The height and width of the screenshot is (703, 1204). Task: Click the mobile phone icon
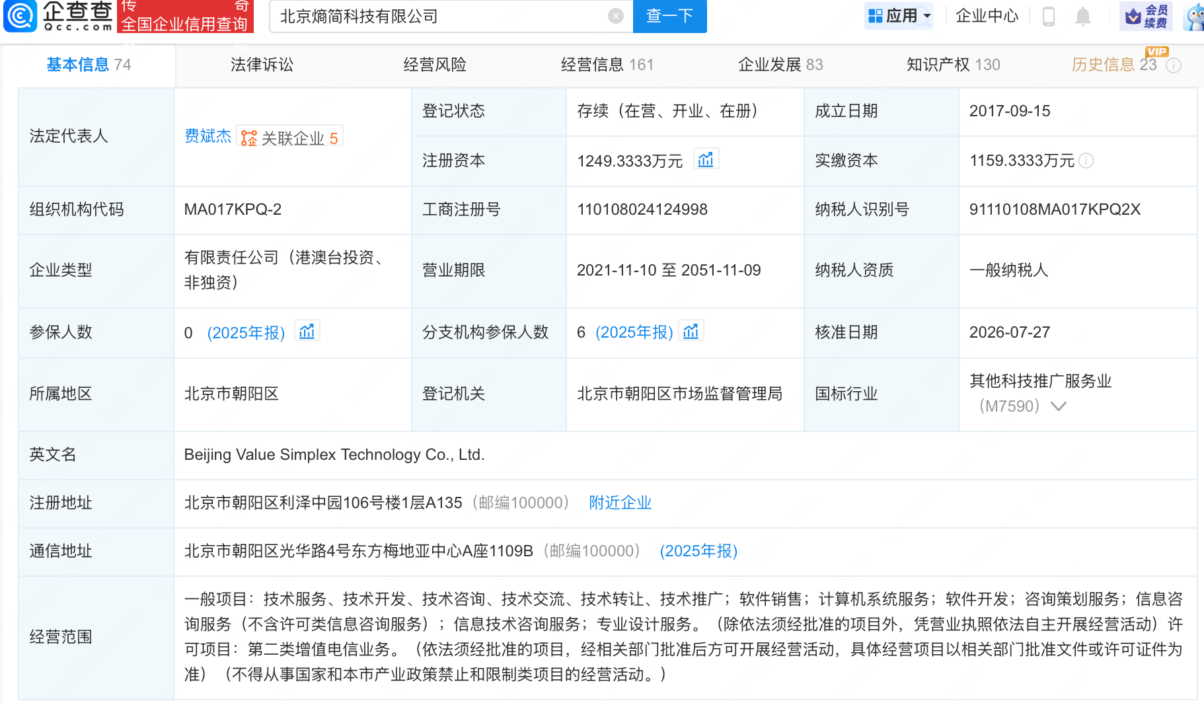pos(1048,16)
